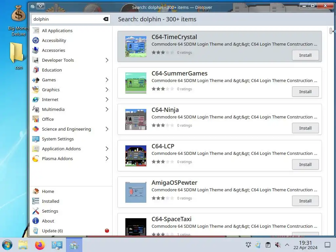The width and height of the screenshot is (336, 252).
Task: Click the C64-Ninja preview thumbnail
Action: [x=136, y=119]
